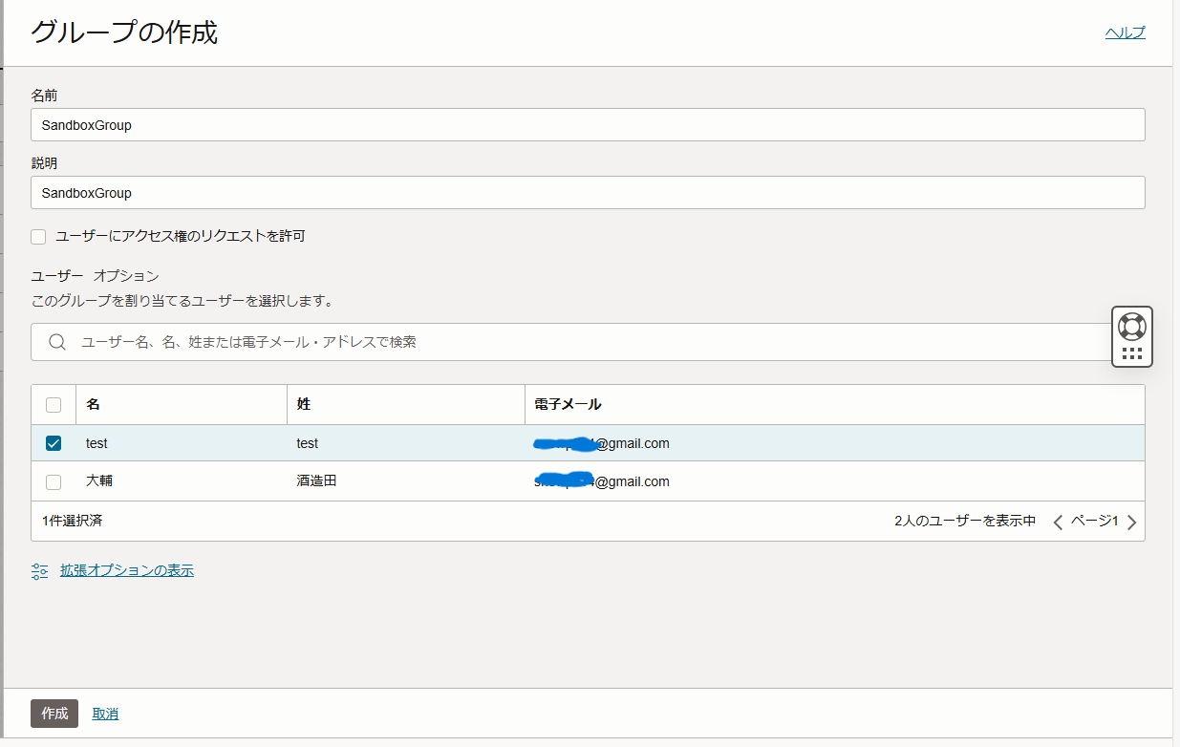
Task: Go to next page arrow
Action: coord(1131,522)
